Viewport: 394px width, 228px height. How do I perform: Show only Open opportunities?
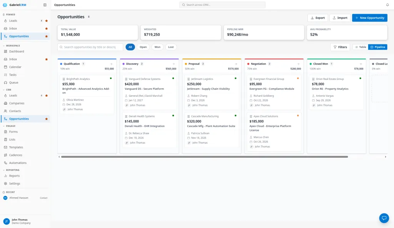coord(143,47)
